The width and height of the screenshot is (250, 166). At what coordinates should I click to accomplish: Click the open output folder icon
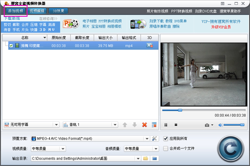tap(155, 158)
